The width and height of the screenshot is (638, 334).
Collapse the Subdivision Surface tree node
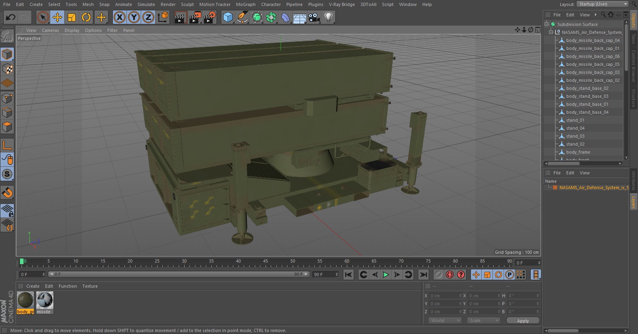point(547,24)
